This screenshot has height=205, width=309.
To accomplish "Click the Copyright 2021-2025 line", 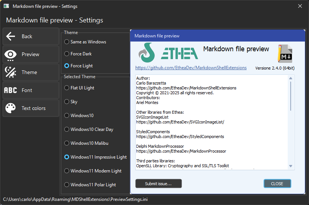I will tap(175, 93).
